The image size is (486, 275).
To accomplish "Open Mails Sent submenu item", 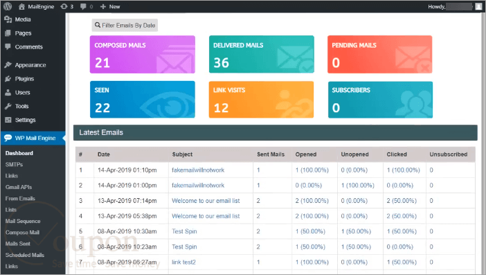I will tap(18, 244).
